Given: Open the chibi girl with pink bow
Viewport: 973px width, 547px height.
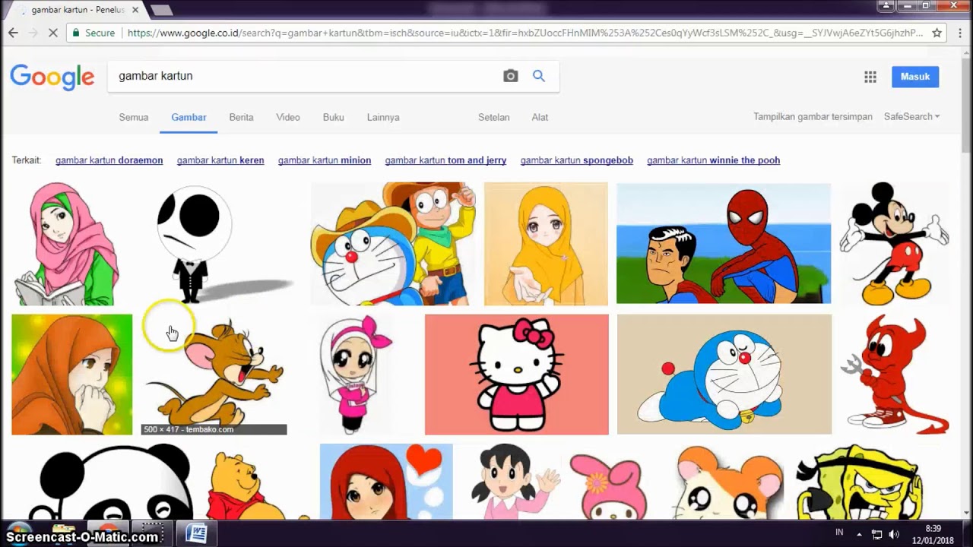Looking at the screenshot, I should (356, 375).
